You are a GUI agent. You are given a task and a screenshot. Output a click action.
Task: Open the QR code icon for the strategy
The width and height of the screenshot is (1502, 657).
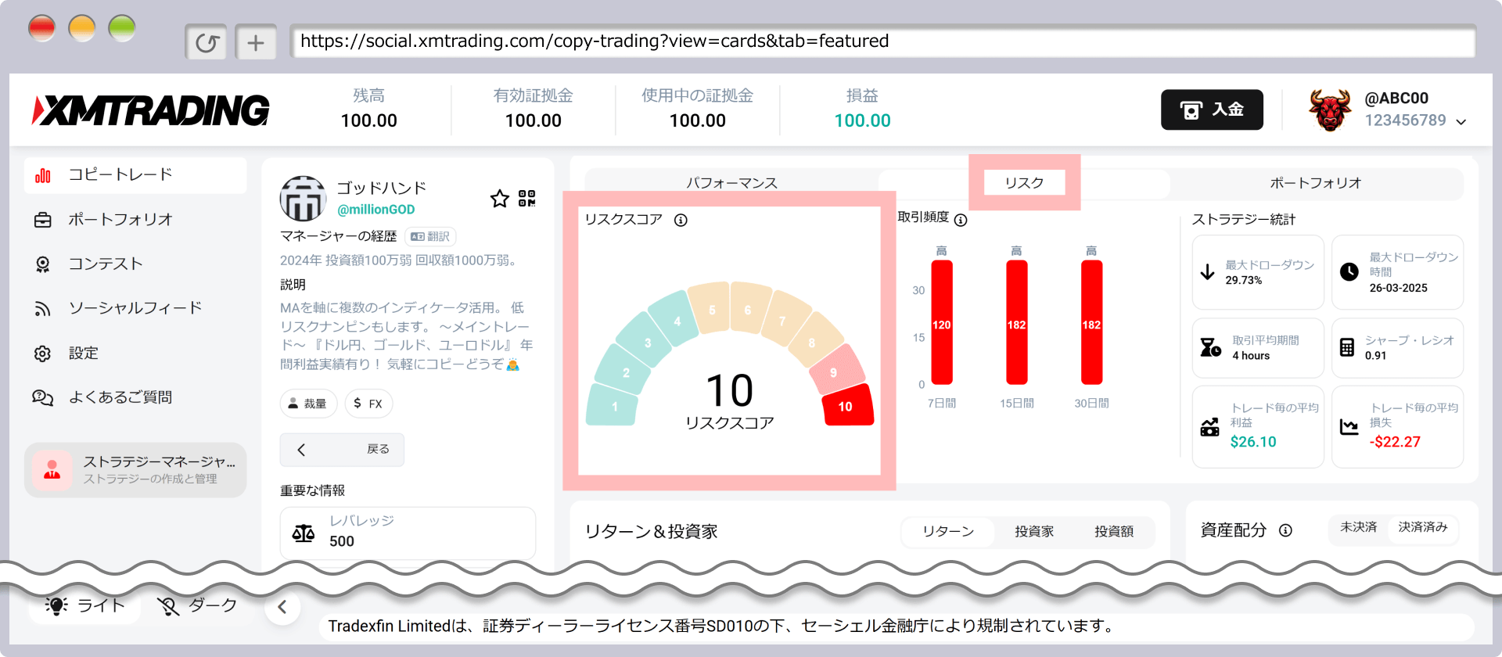tap(527, 199)
